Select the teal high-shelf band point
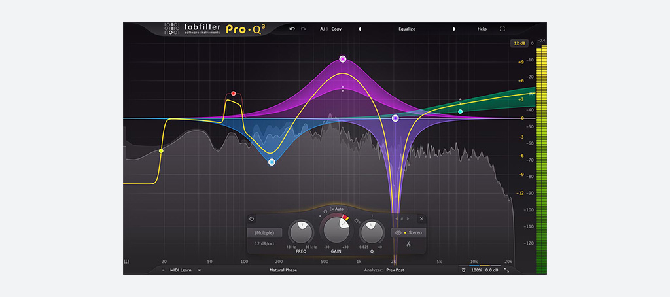This screenshot has width=670, height=297. point(460,111)
